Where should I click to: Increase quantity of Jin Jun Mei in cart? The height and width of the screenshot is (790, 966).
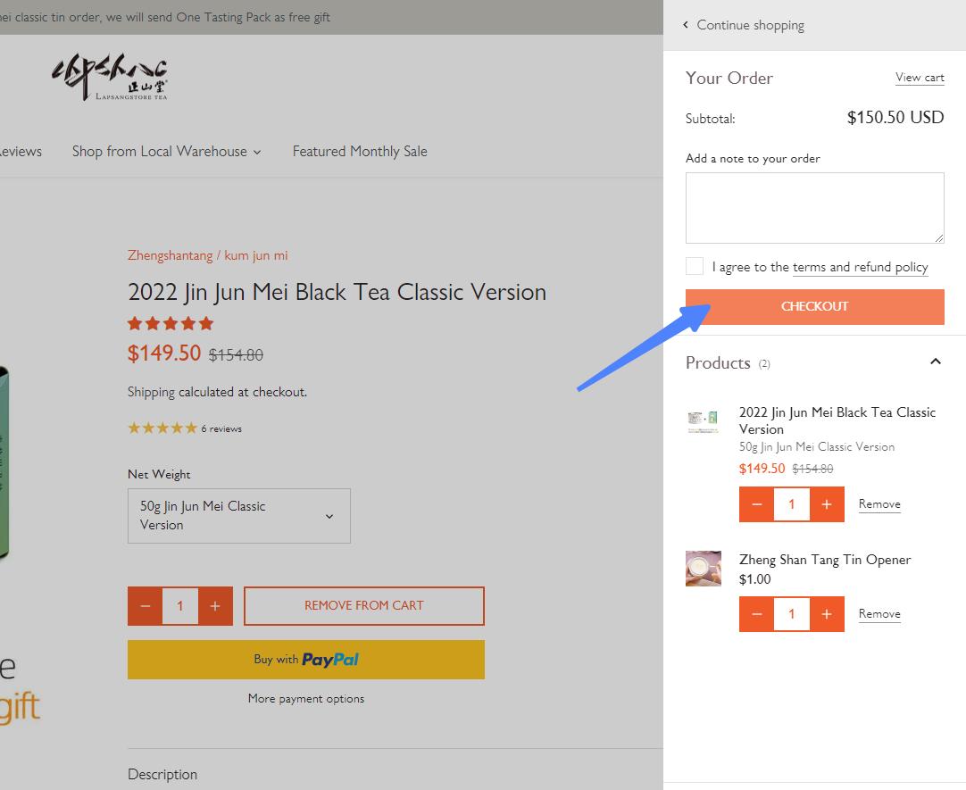tap(827, 504)
